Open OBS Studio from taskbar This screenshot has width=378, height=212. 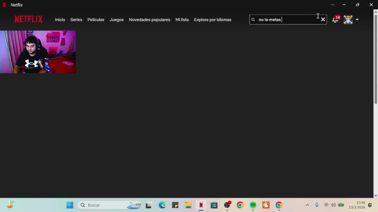click(227, 205)
